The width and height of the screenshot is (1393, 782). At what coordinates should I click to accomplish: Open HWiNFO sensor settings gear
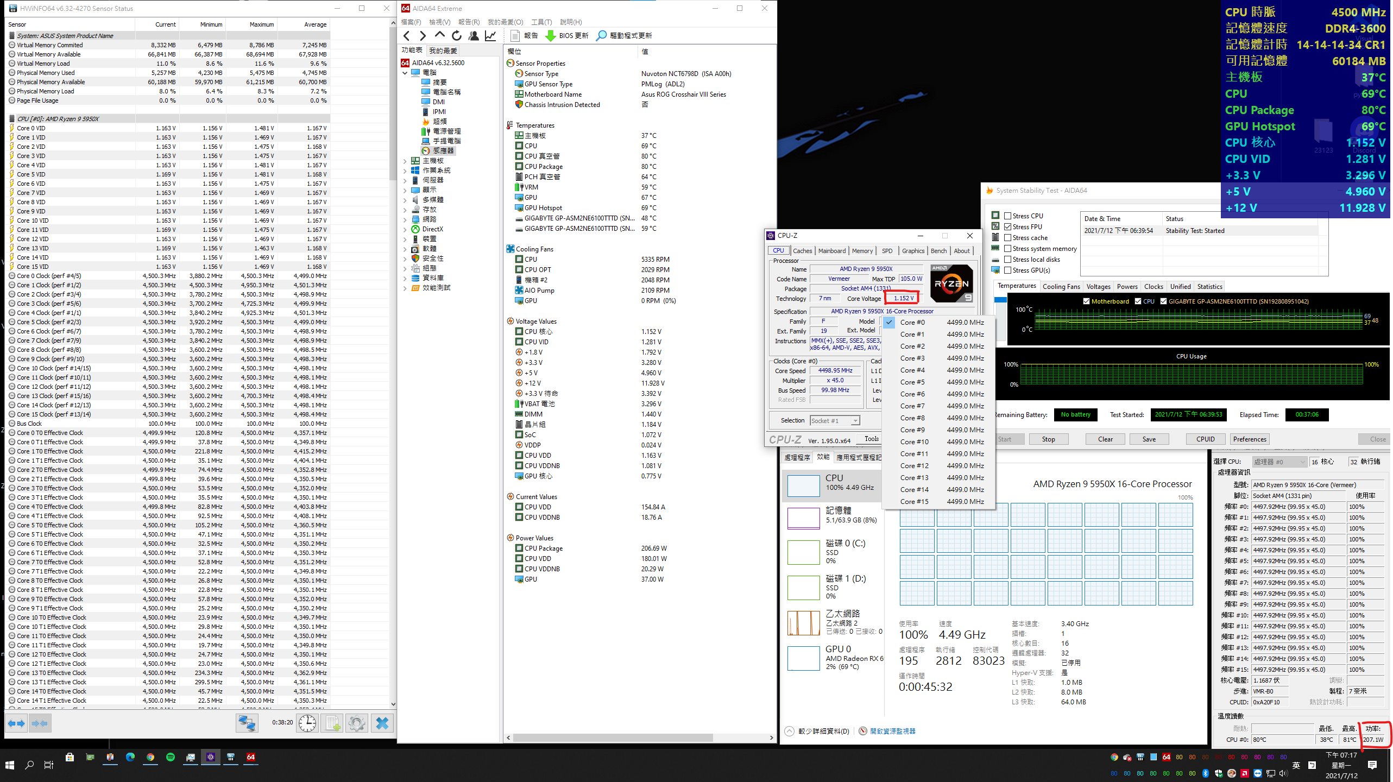357,723
